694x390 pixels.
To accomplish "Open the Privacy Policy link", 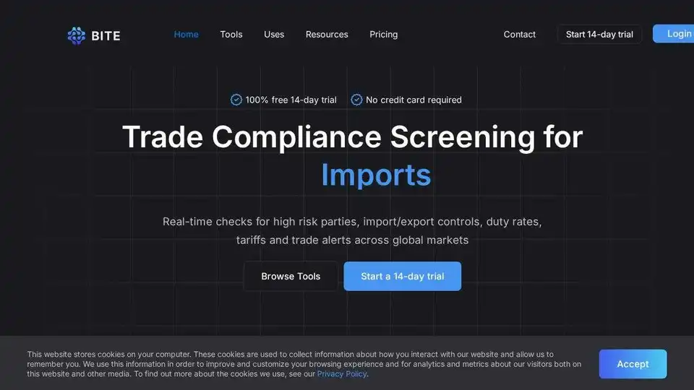I will tap(341, 374).
